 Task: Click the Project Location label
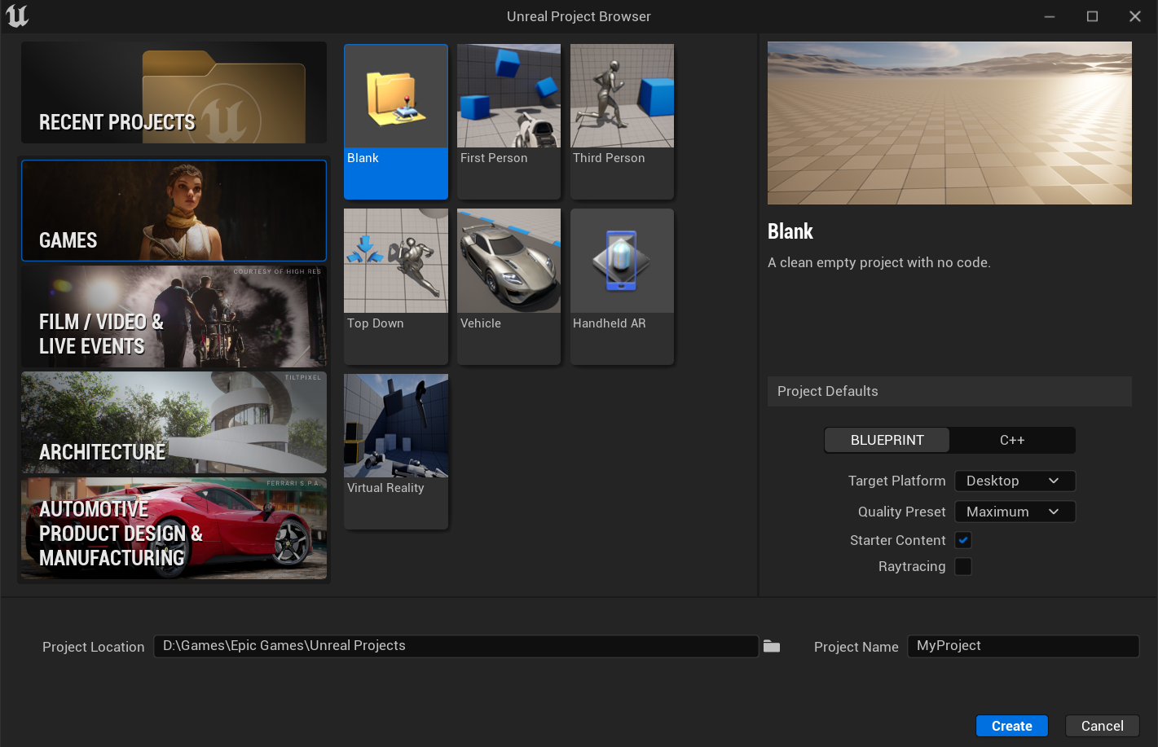pyautogui.click(x=94, y=647)
